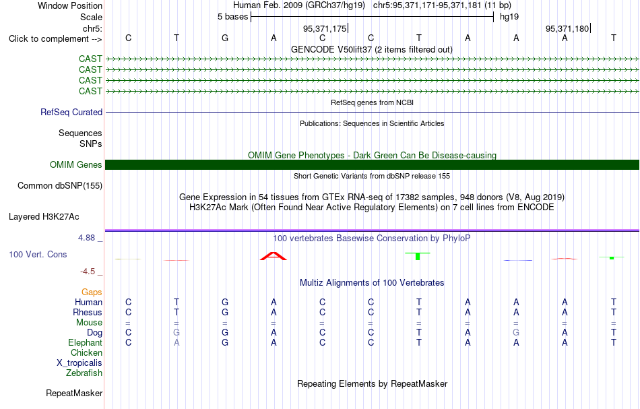The height and width of the screenshot is (409, 640).
Task: Open the Common dbSNP(155) track label
Action: click(x=60, y=186)
